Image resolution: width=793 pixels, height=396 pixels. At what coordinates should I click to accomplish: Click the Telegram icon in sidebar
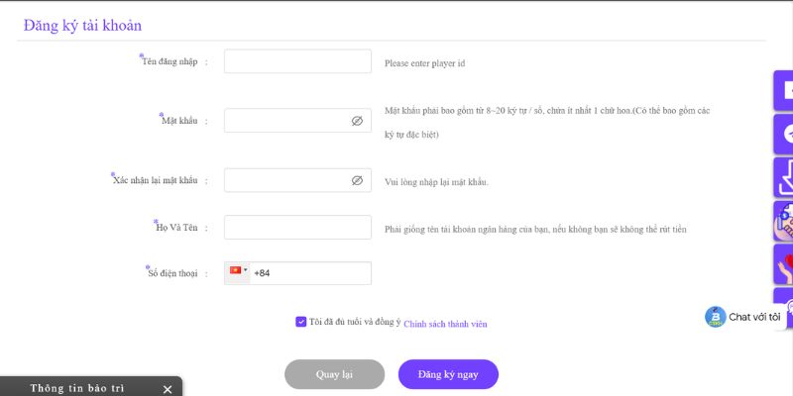(x=784, y=134)
